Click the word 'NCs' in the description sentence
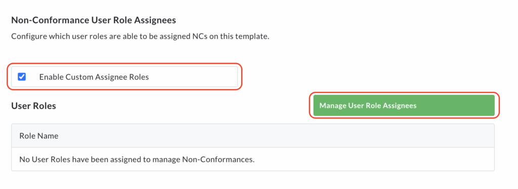This screenshot has height=189, width=518. [198, 36]
